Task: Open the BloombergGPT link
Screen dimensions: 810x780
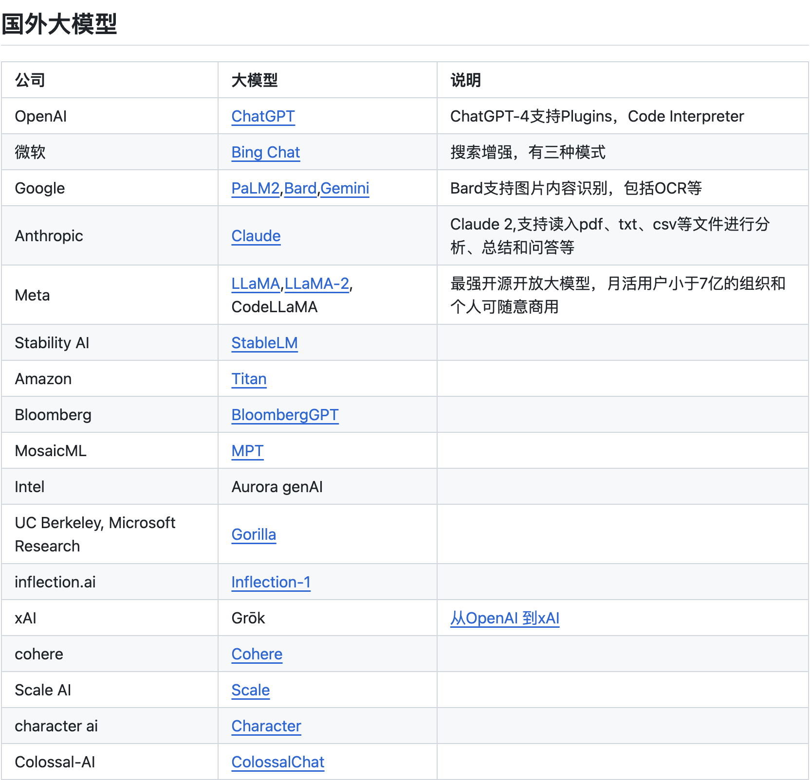Action: click(285, 415)
